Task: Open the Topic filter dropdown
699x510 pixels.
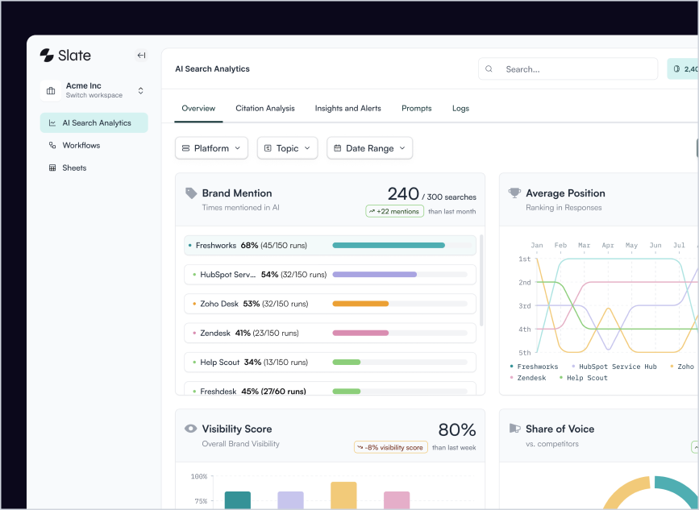Action: pyautogui.click(x=287, y=148)
